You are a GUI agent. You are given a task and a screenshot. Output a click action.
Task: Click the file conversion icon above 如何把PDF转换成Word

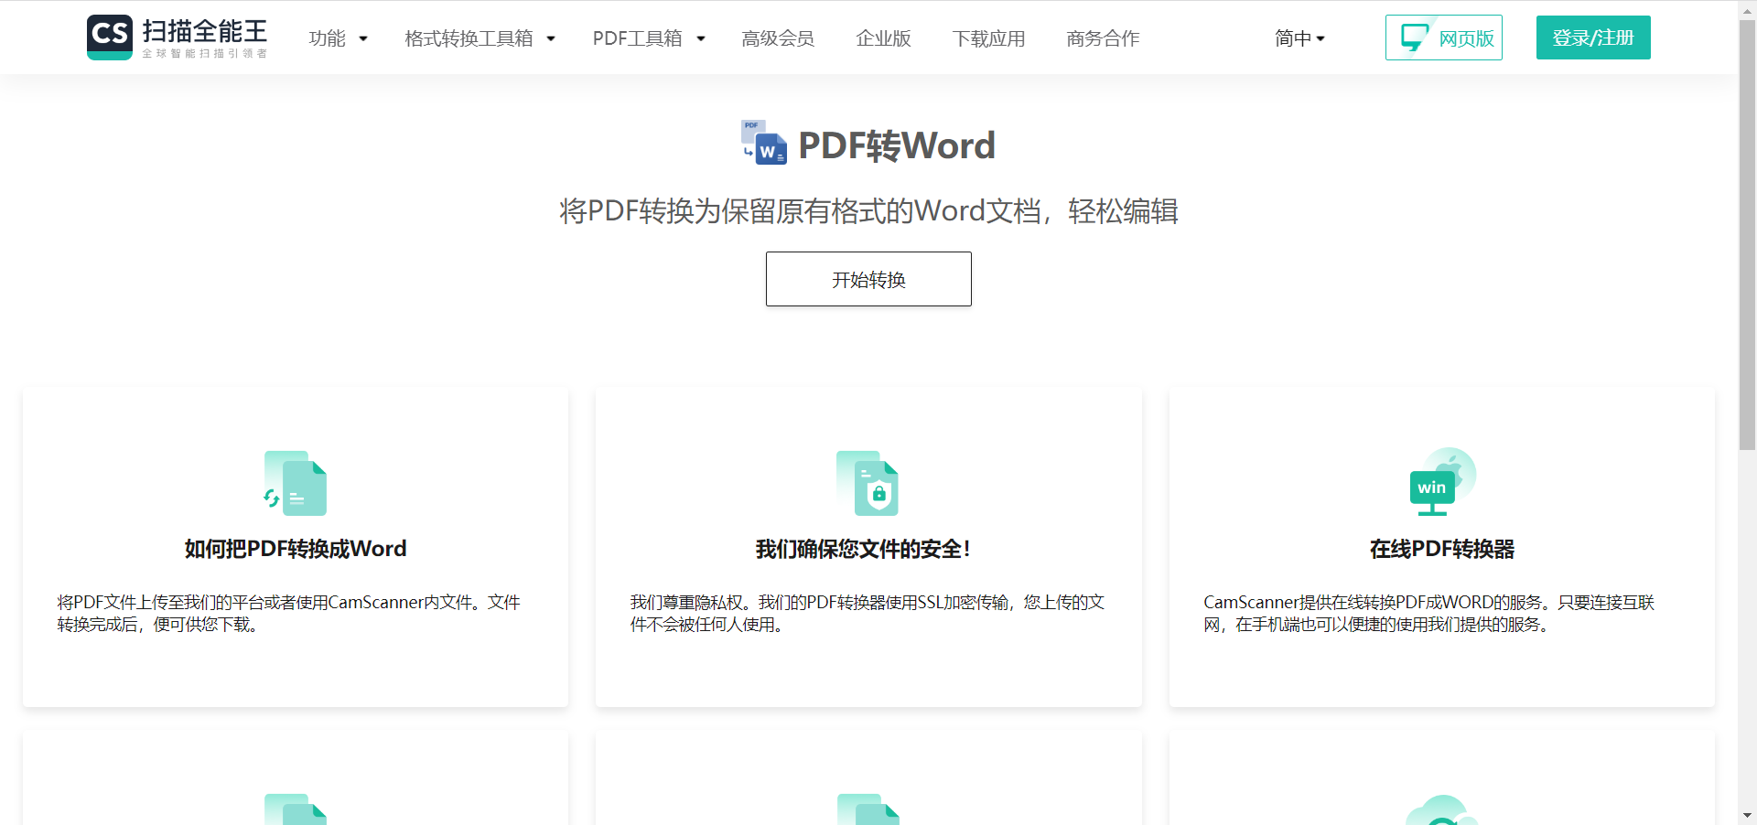(x=296, y=483)
